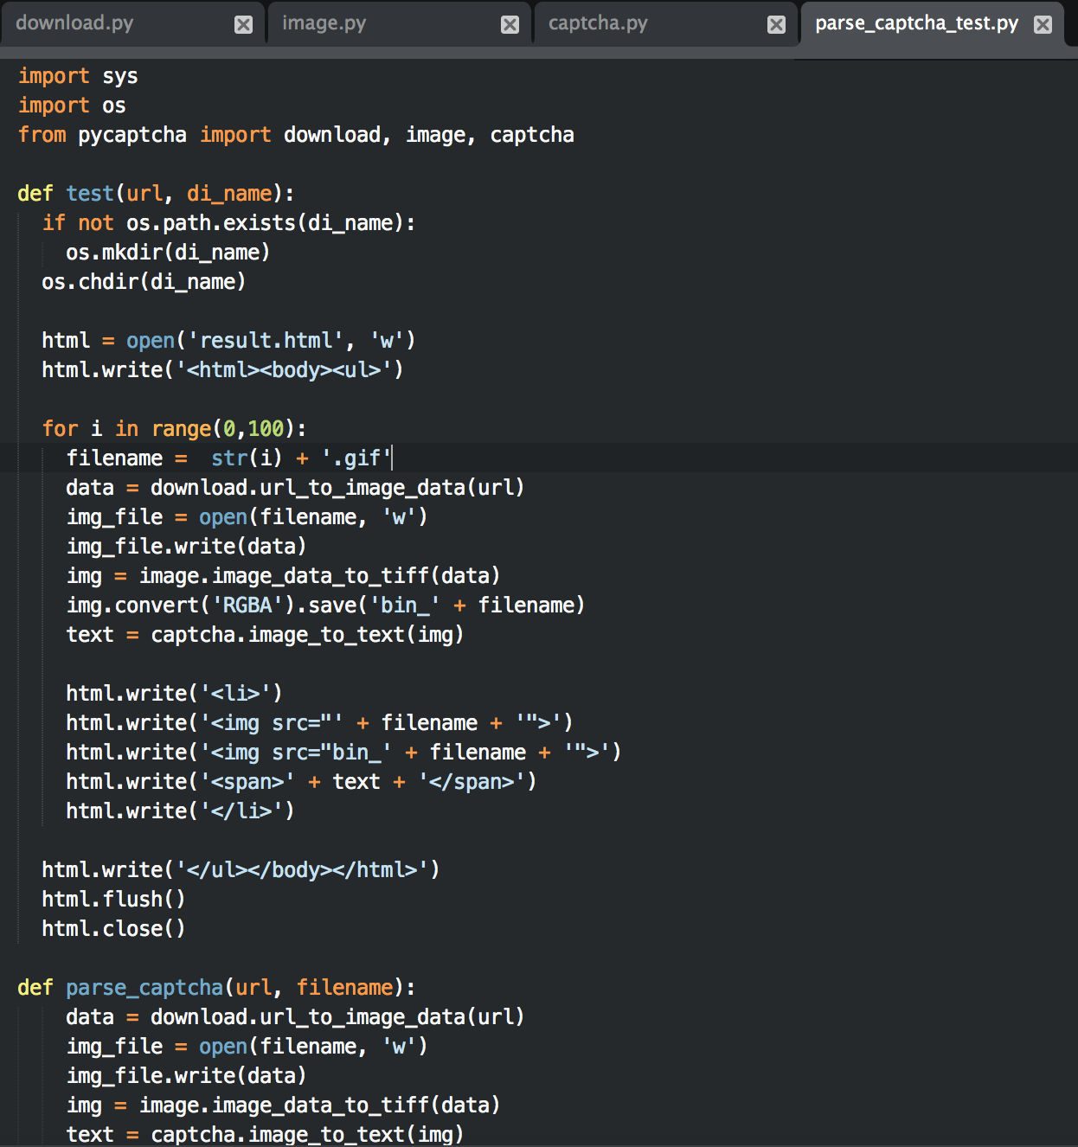Click 'pycaptcha' in the from-import statement
This screenshot has height=1147, width=1078.
point(132,135)
